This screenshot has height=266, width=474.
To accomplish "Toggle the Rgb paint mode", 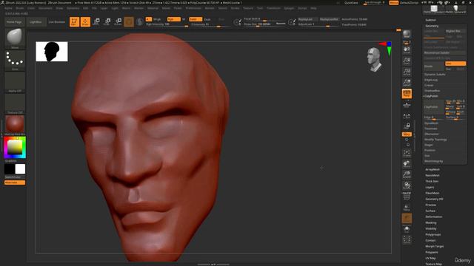I will [173, 19].
